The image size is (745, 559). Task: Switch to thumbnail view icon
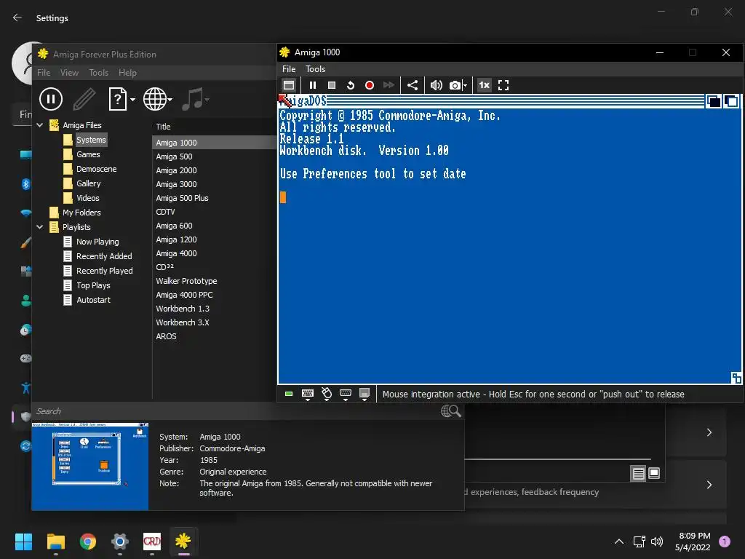point(654,473)
